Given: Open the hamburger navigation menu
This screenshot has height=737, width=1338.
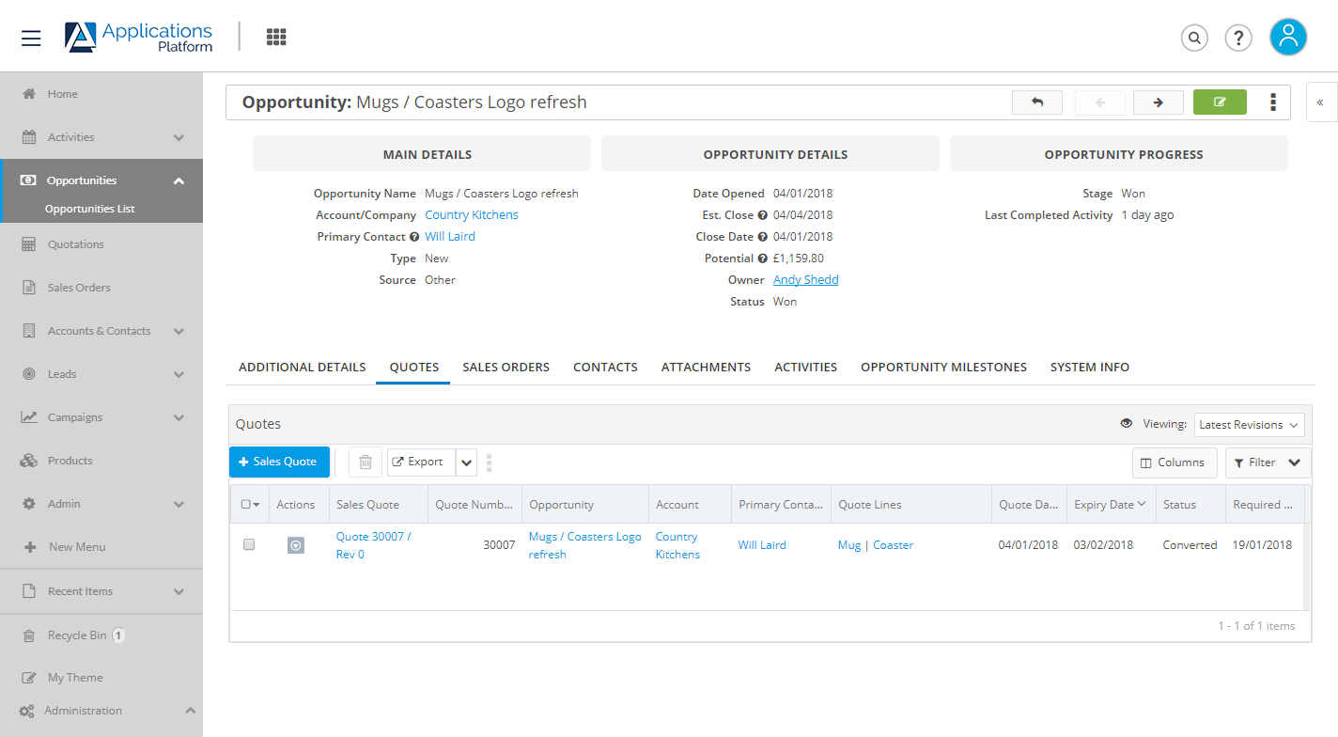Looking at the screenshot, I should click(31, 38).
